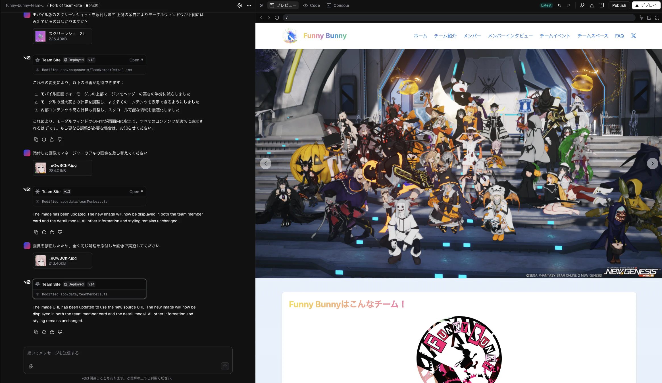The width and height of the screenshot is (662, 383).
Task: Click the preview URL path field
Action: (x=459, y=18)
